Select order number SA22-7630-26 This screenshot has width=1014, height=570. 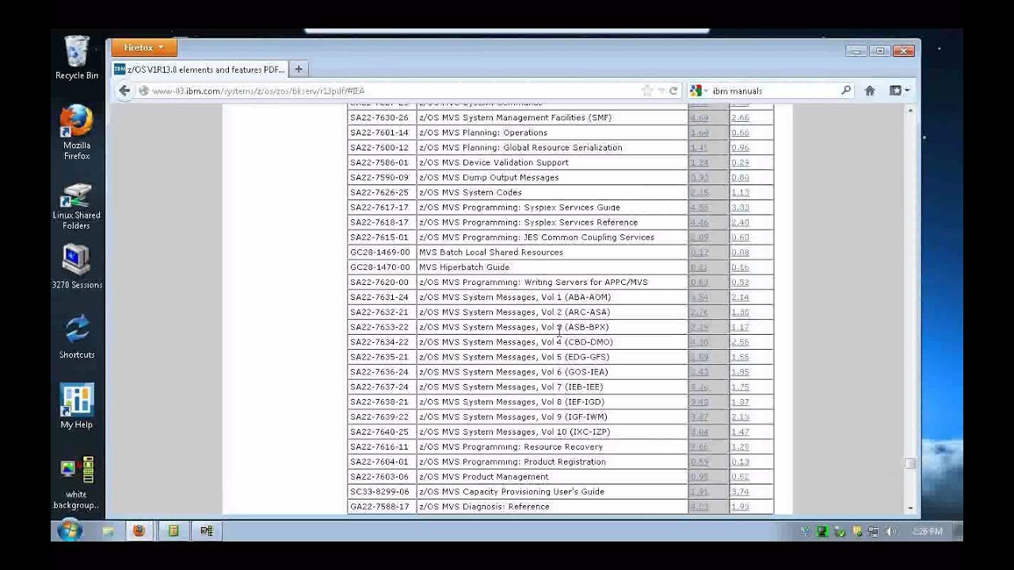pyautogui.click(x=379, y=118)
